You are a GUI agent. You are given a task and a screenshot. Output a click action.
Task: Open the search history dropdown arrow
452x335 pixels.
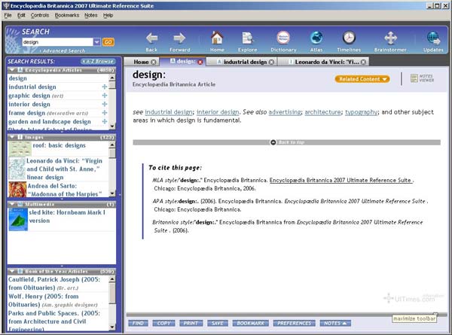97,42
